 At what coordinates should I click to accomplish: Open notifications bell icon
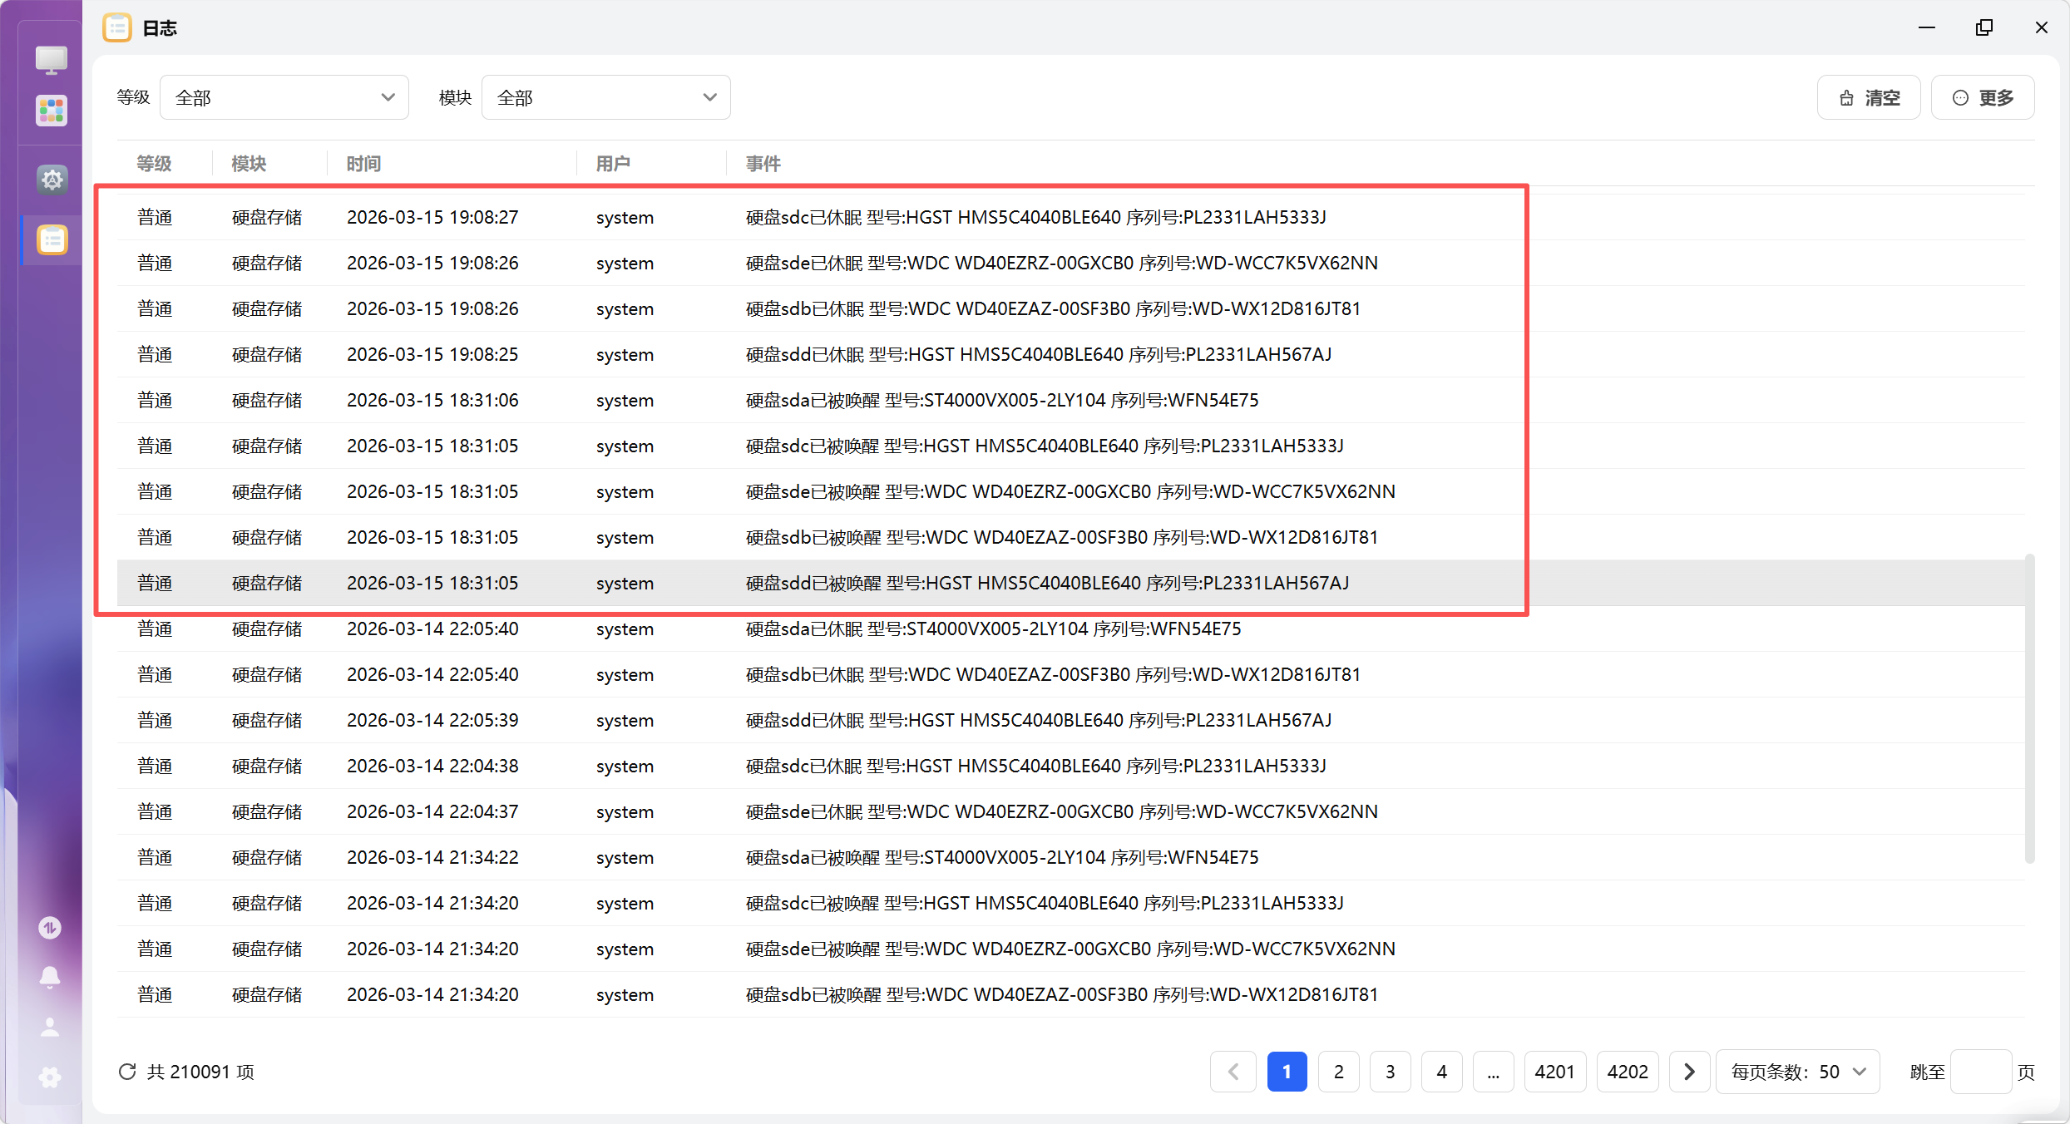pos(50,977)
